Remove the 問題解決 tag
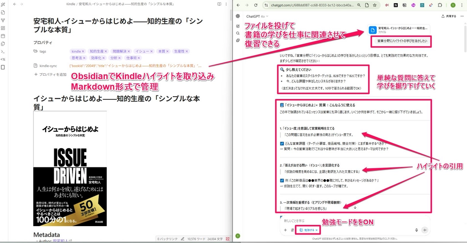The height and width of the screenshot is (243, 467). click(129, 51)
